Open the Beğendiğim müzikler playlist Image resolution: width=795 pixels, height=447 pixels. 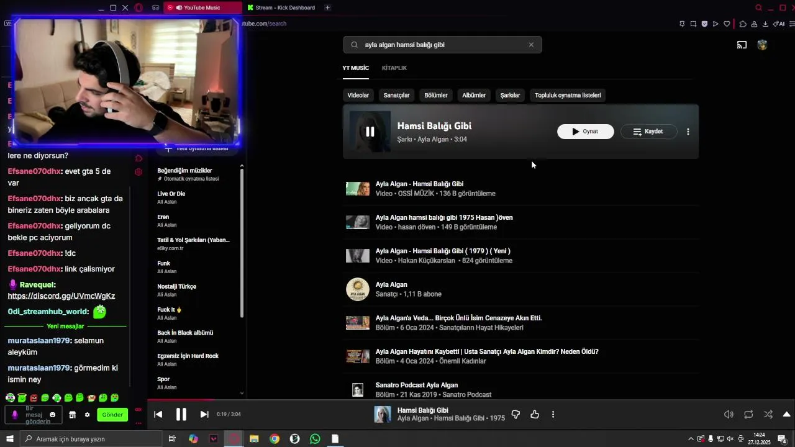[x=196, y=174]
